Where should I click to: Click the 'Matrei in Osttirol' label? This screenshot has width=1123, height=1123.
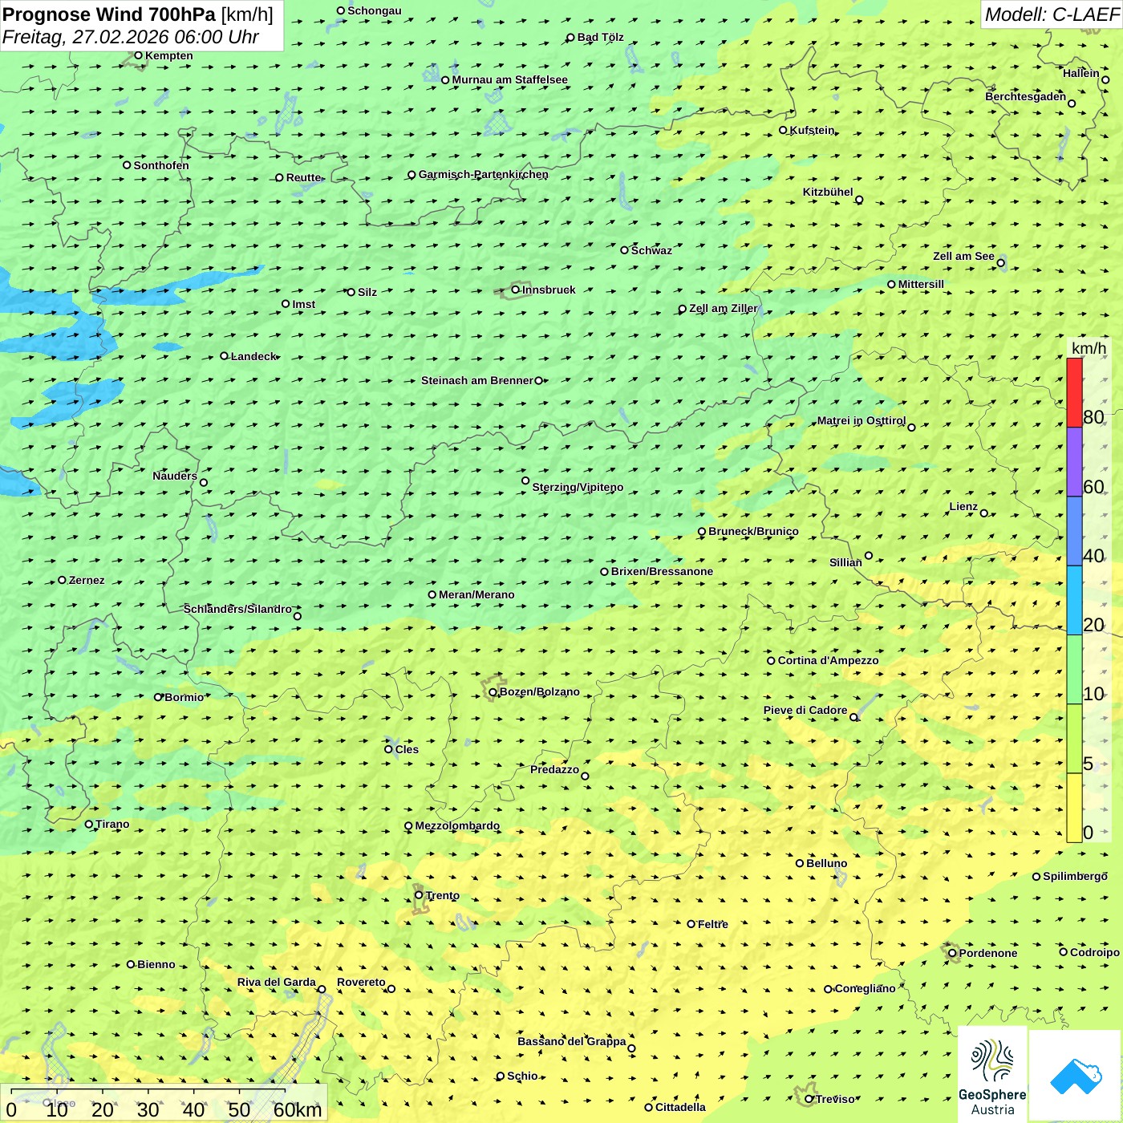(861, 420)
